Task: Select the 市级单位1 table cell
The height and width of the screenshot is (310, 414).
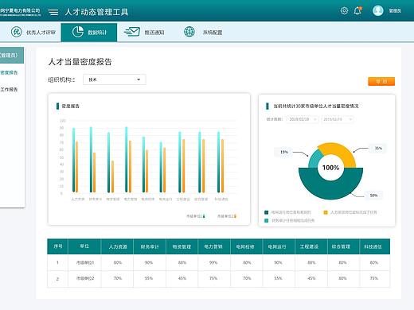Action: pos(85,262)
